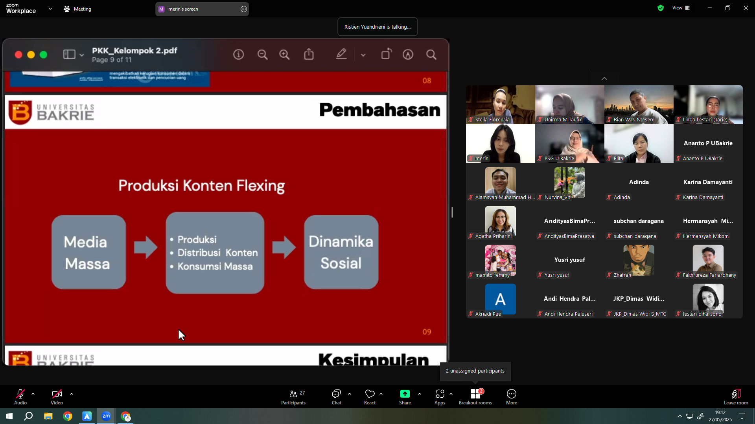
Task: Start camera with the Video button
Action: click(x=57, y=397)
